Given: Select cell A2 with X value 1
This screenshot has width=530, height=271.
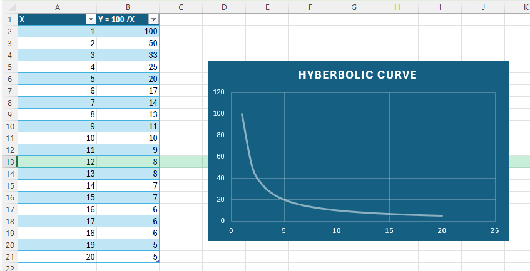Looking at the screenshot, I should tap(57, 31).
